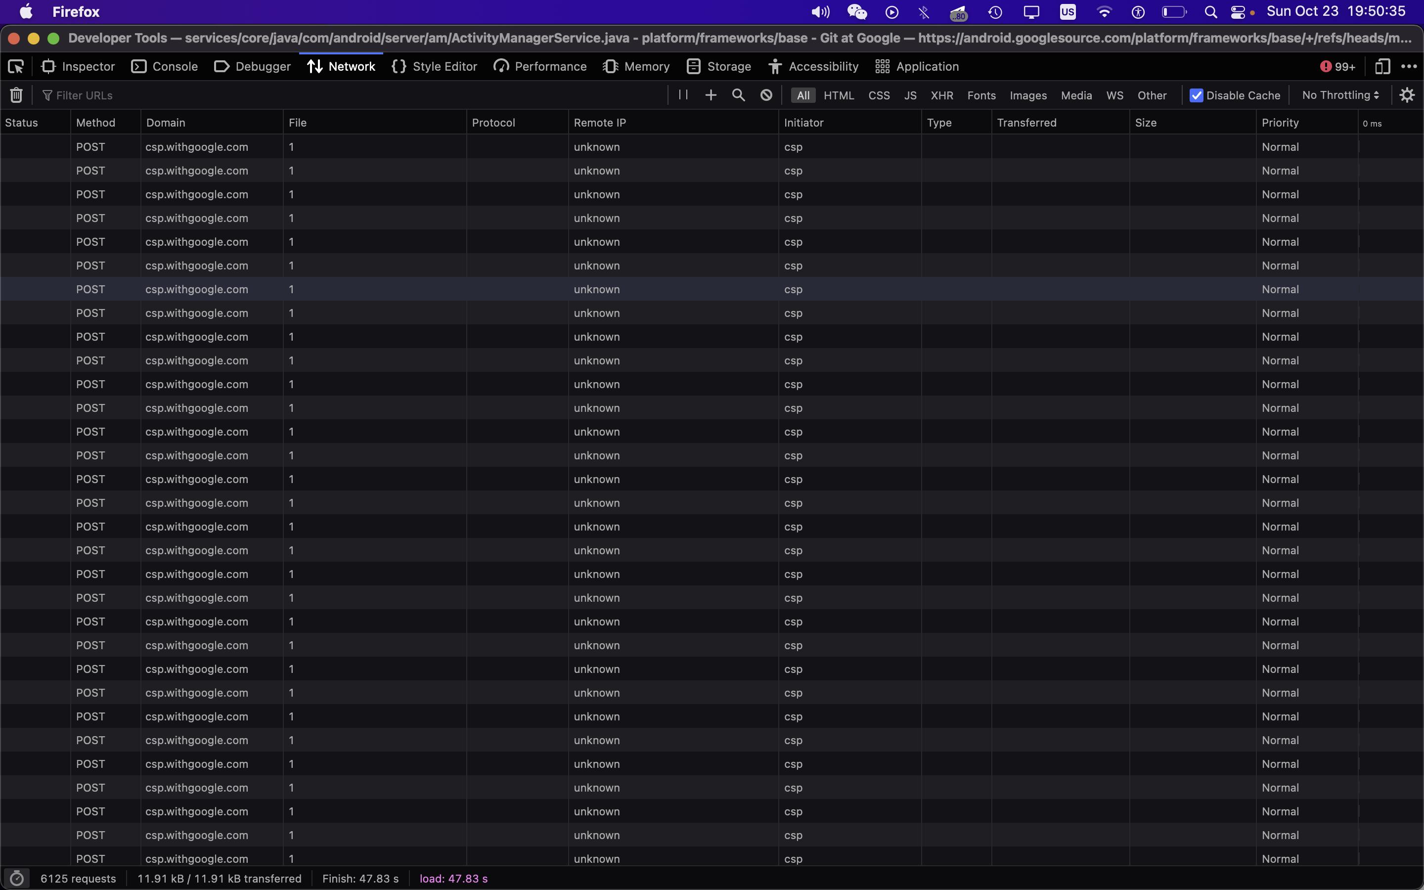Toggle the Images request filter
Screen dimensions: 1424x890
tap(1028, 95)
